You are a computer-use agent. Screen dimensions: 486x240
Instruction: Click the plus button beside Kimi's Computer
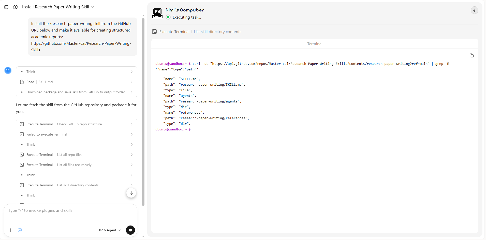(474, 10)
